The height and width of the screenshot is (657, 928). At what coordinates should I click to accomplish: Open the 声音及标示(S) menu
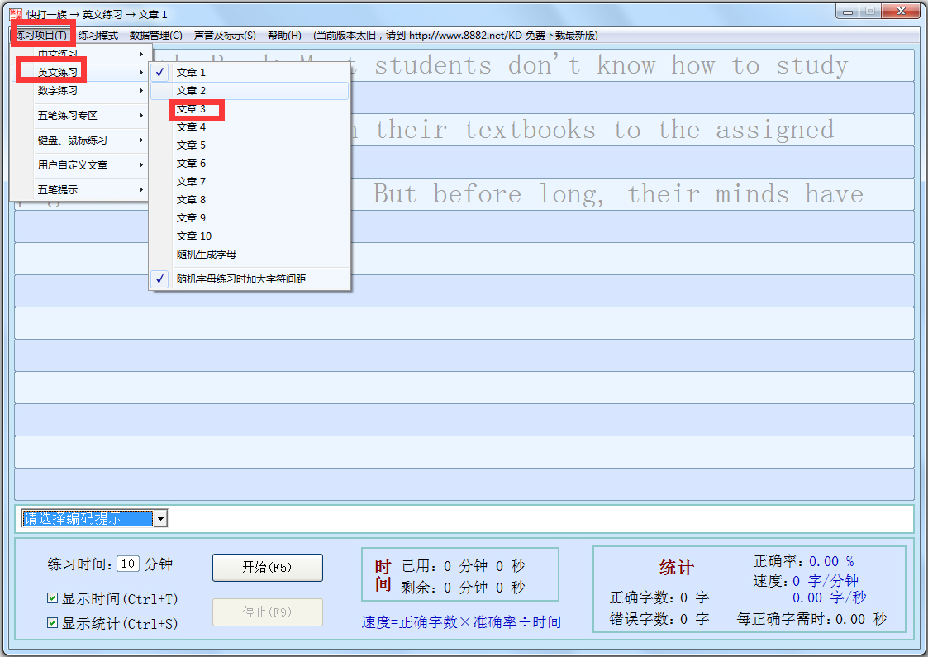click(226, 35)
